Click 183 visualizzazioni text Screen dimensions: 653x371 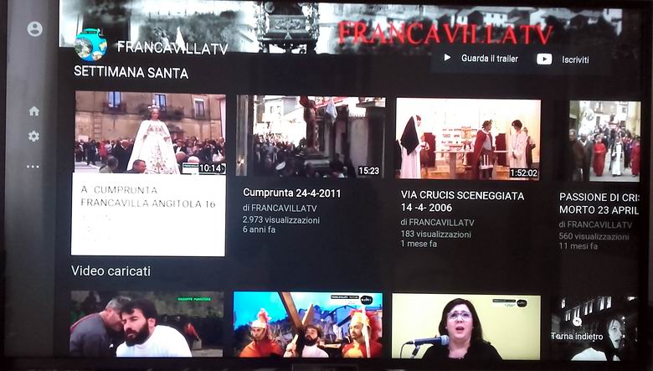pos(435,234)
